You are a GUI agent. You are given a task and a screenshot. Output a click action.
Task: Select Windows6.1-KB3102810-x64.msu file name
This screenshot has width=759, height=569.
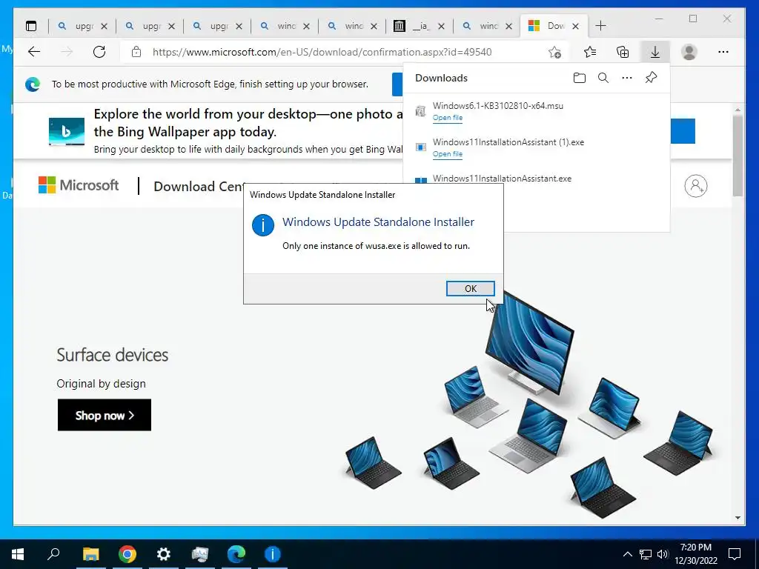pos(497,106)
